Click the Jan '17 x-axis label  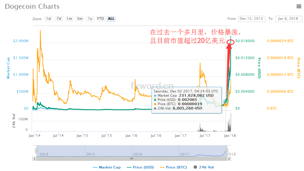pos(180,136)
